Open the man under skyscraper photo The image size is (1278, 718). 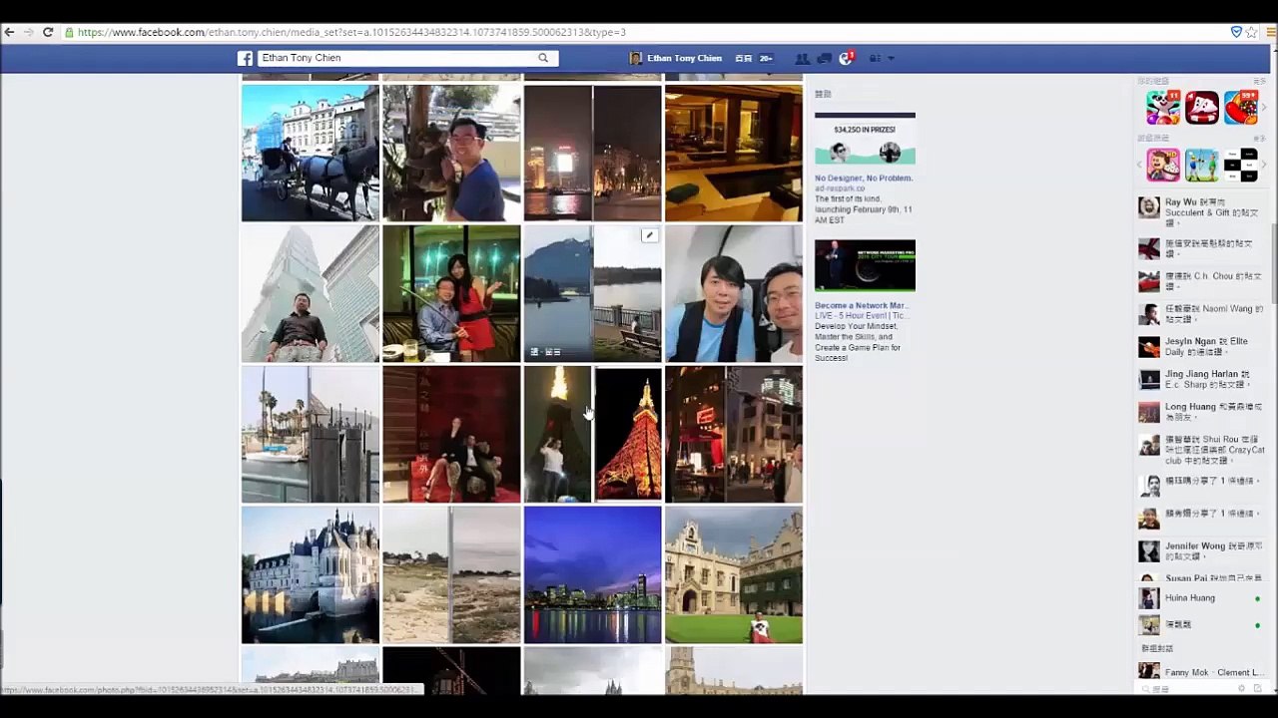[x=311, y=293]
